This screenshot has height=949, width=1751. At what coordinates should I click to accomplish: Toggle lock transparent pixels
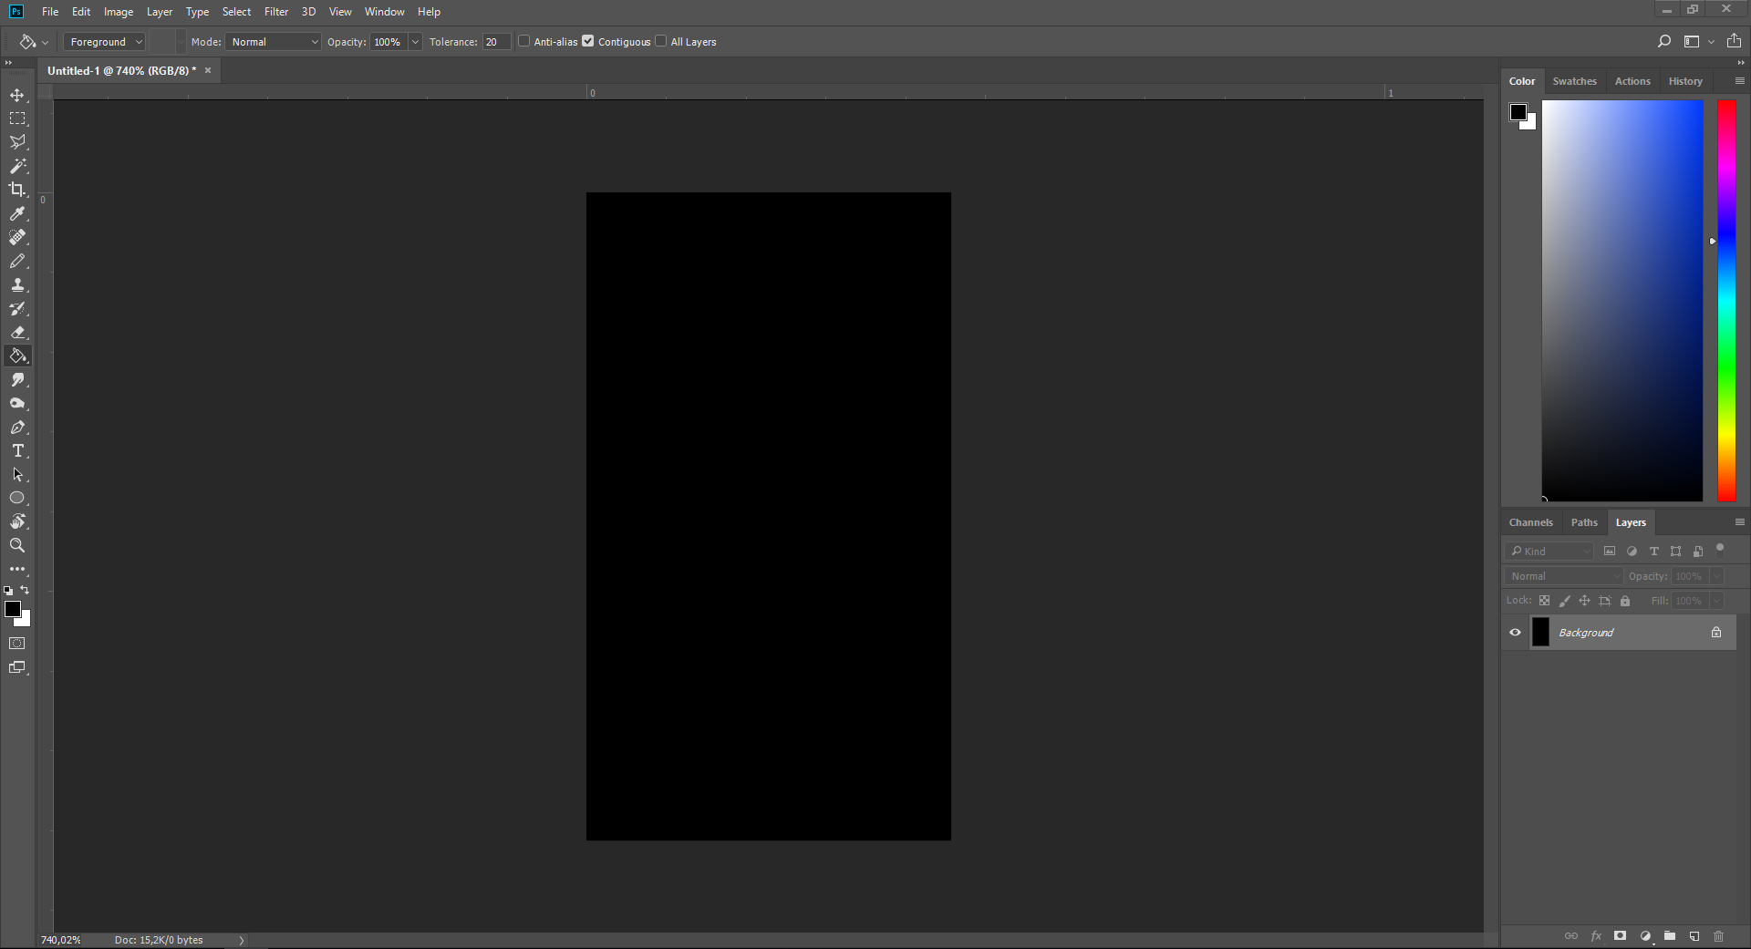pos(1544,601)
